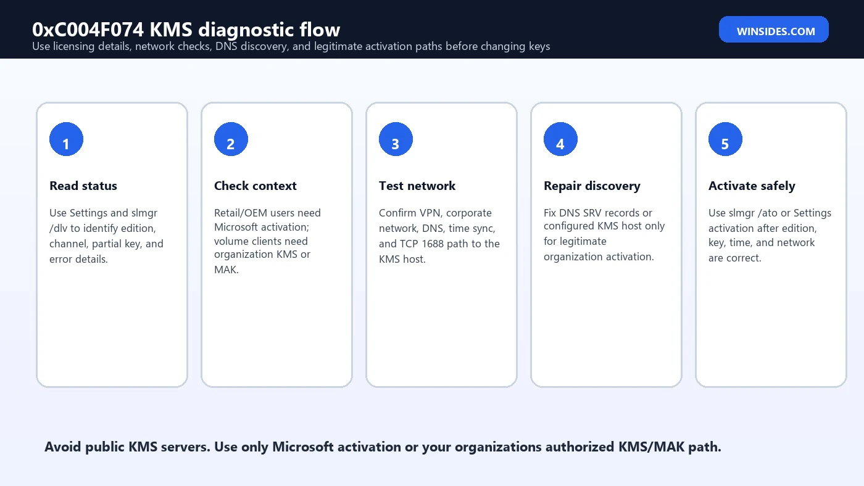This screenshot has height=486, width=864.
Task: Click the 'Activate safely' heading
Action: click(x=752, y=186)
